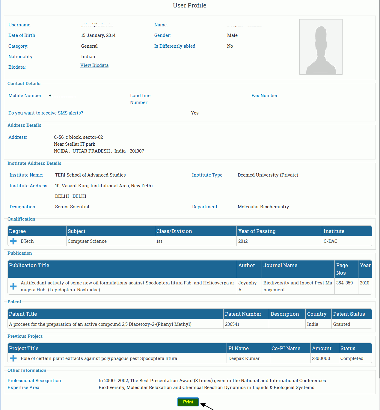Expand the Previous Project row plus icon
380x410 pixels.
(13, 358)
